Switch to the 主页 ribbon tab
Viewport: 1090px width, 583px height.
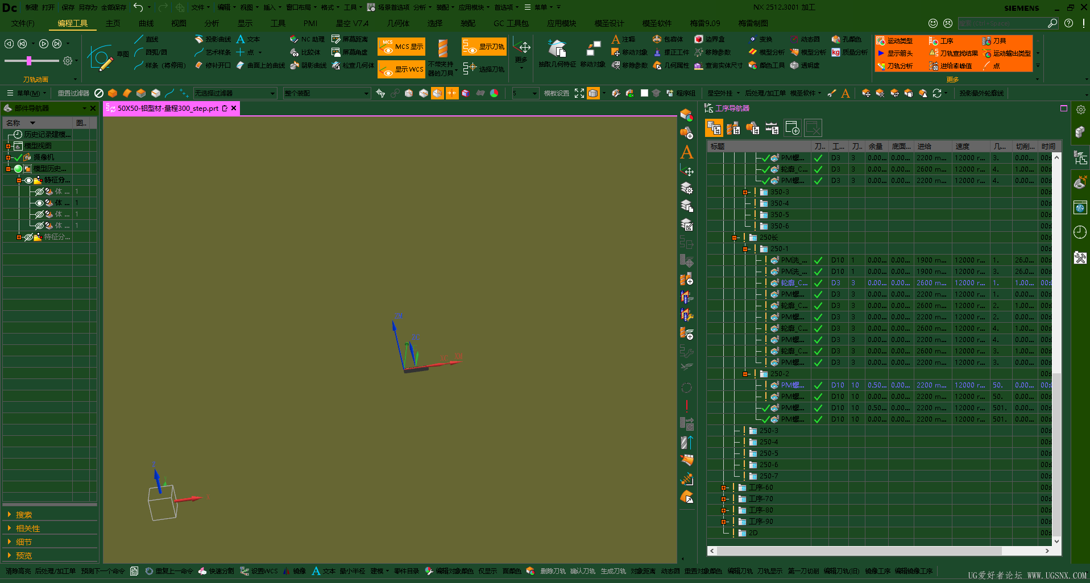[x=113, y=23]
